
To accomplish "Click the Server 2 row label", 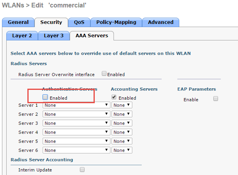I will click(28, 114).
